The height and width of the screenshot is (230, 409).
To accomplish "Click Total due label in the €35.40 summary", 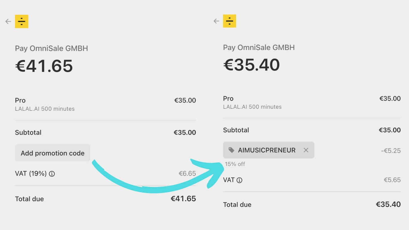I will [237, 204].
